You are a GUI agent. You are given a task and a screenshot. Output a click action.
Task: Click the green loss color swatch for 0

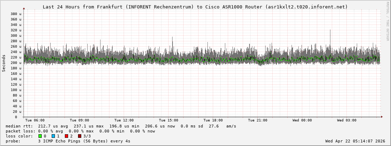[x=40, y=136]
